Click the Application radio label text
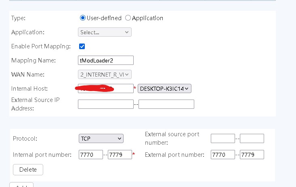This screenshot has height=187, width=296. click(x=147, y=18)
